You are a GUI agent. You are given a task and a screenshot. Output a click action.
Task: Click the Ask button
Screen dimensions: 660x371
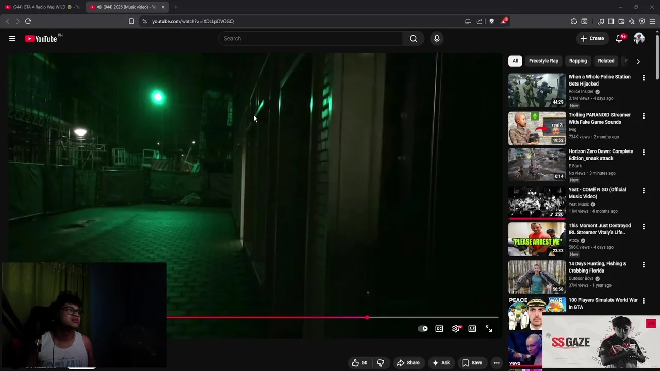[x=440, y=363]
